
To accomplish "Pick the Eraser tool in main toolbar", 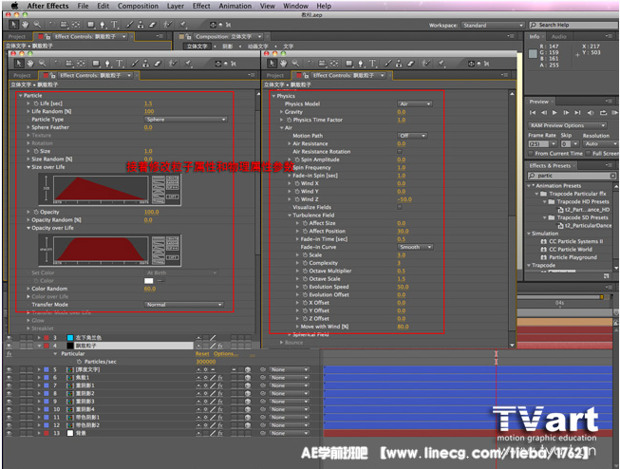I will (153, 25).
